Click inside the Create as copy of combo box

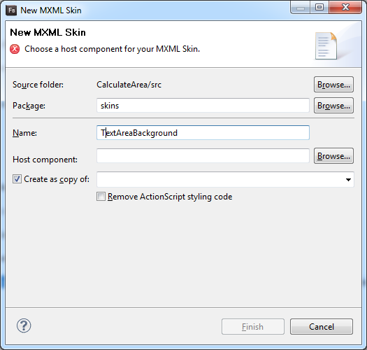225,180
